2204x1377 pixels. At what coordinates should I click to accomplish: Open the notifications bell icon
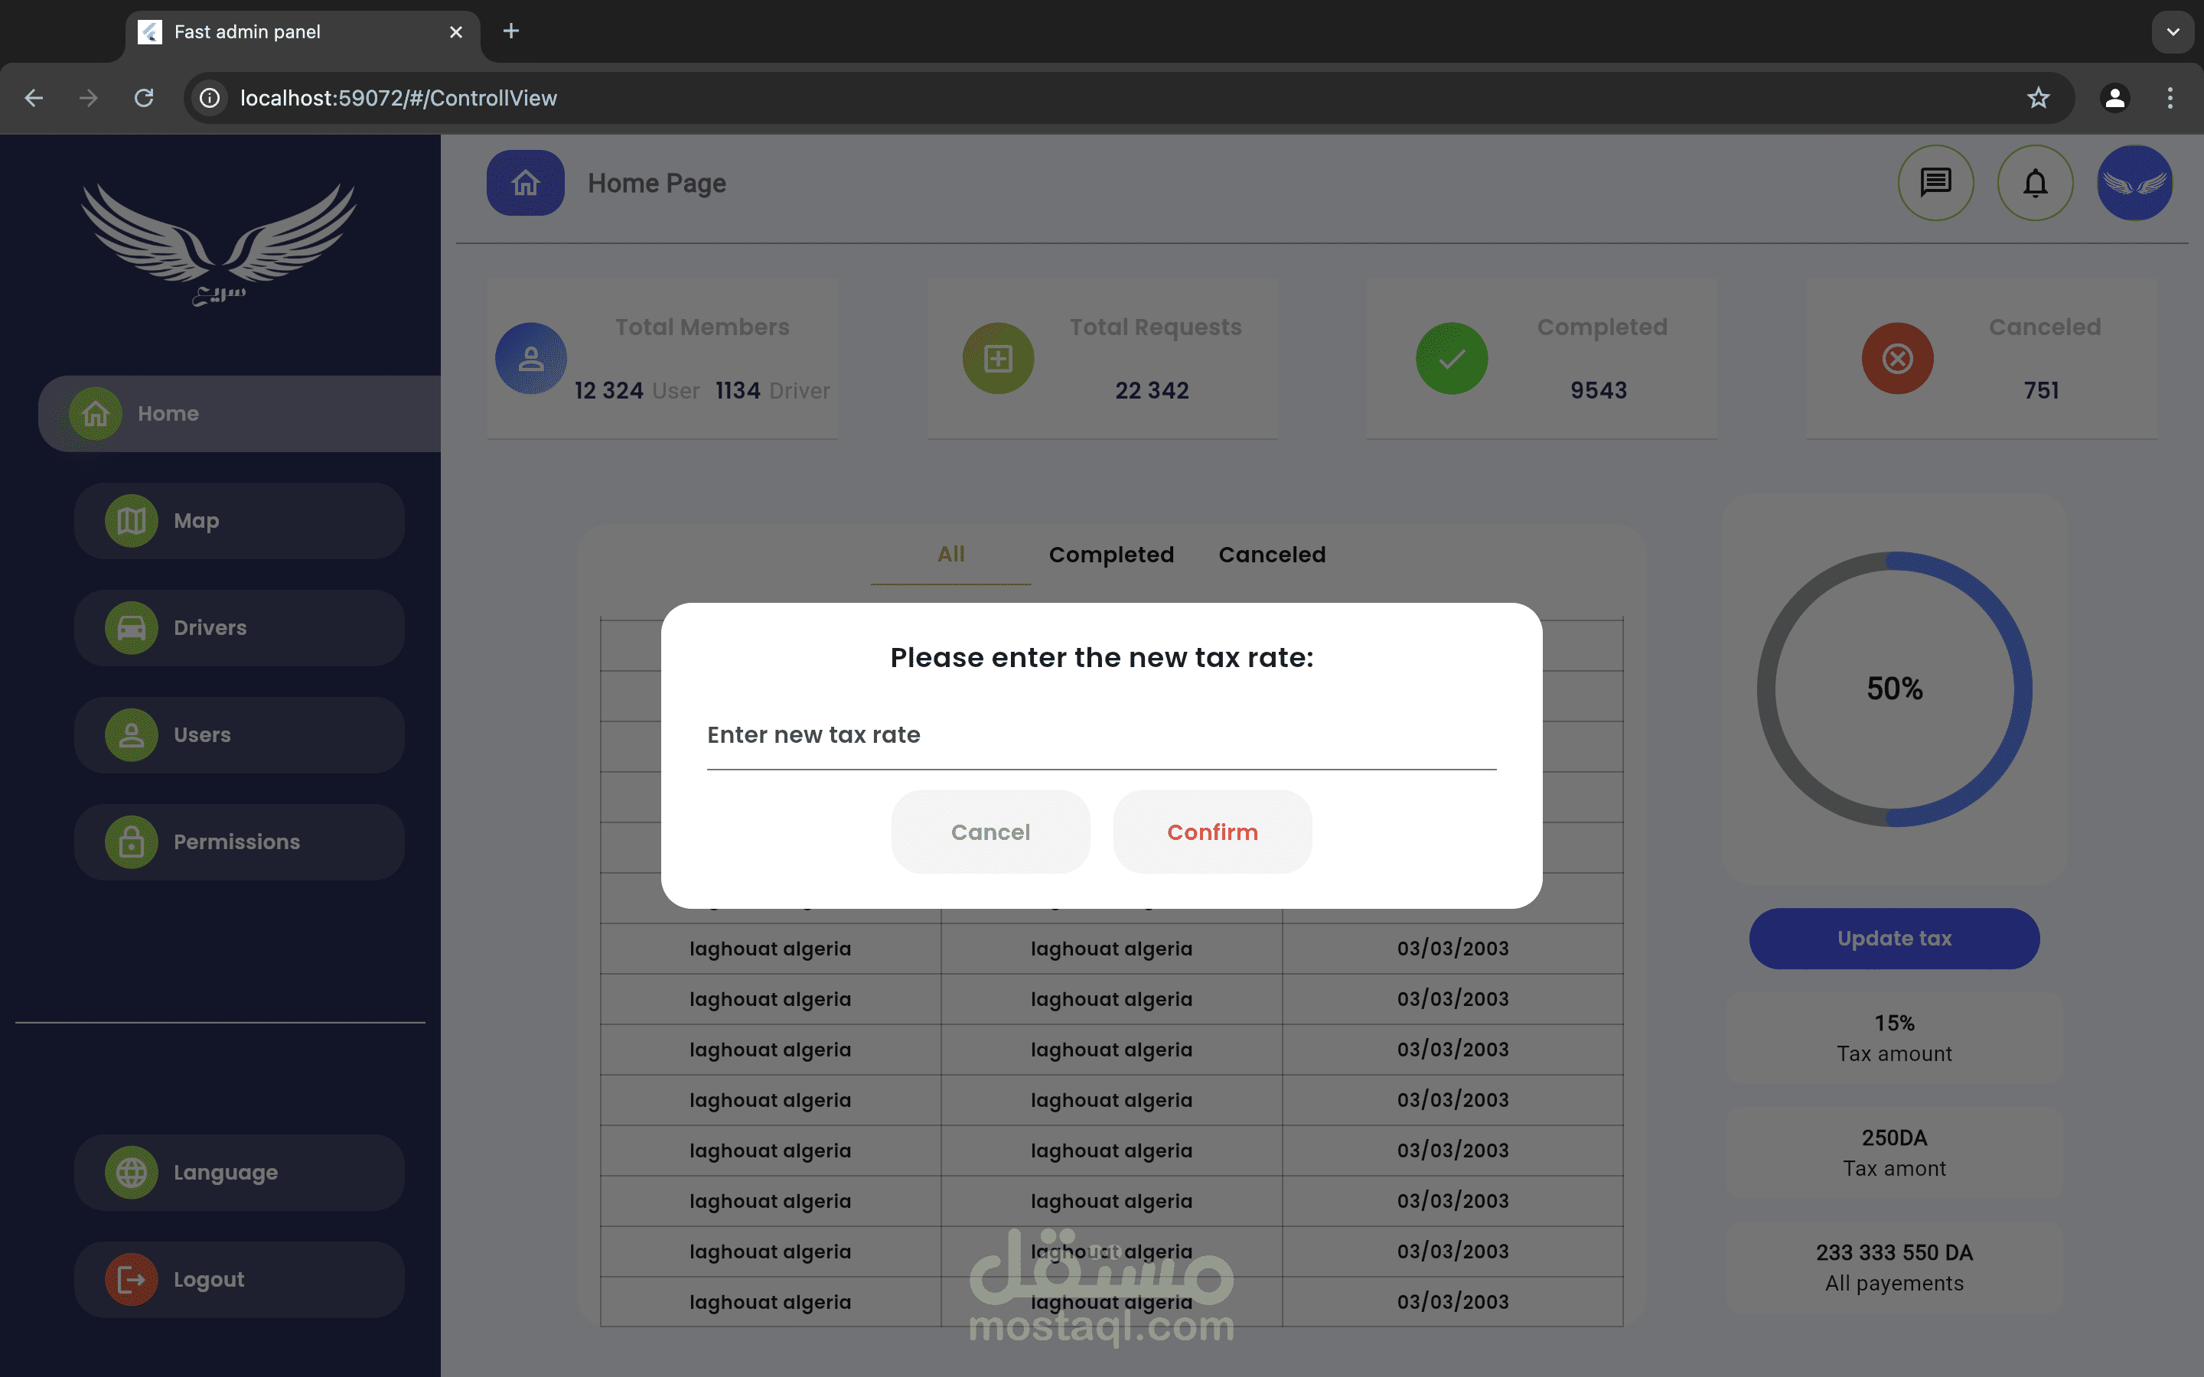[2035, 183]
